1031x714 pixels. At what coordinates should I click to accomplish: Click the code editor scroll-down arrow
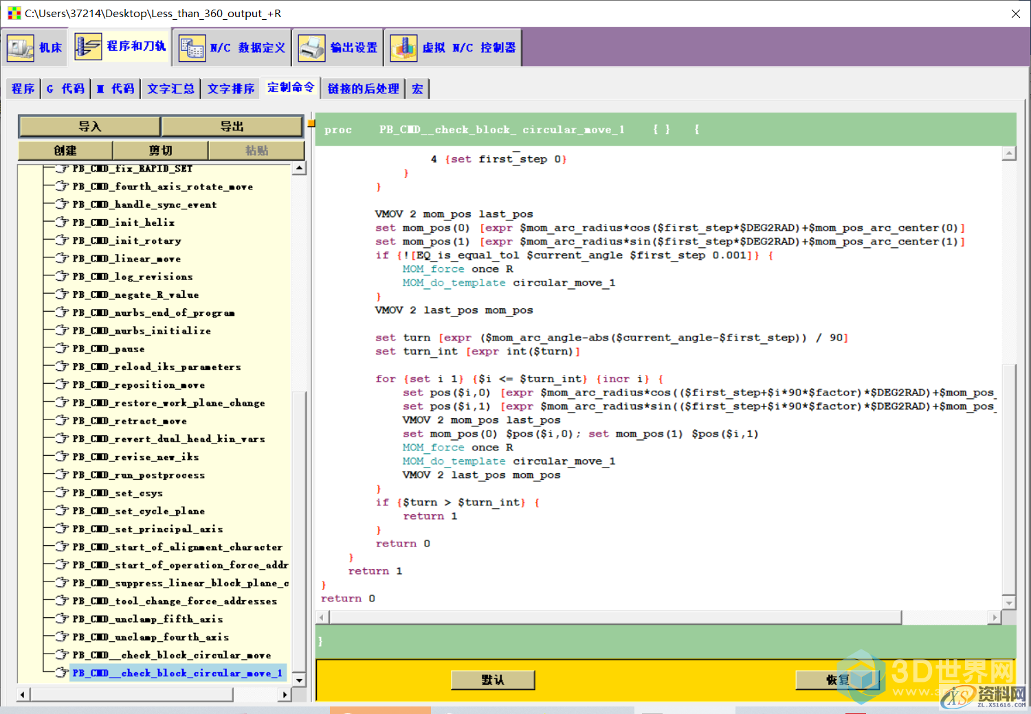pyautogui.click(x=1009, y=603)
